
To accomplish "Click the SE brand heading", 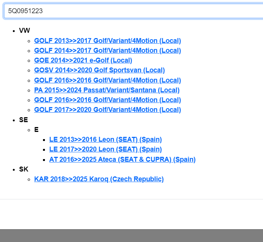I will click(x=23, y=120).
